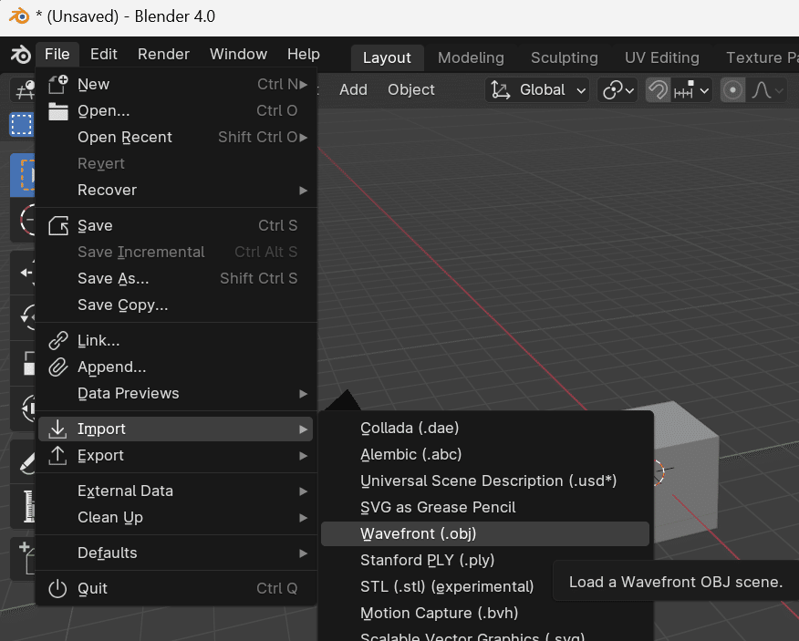Select the Scale tool
The image size is (799, 641).
pos(22,363)
